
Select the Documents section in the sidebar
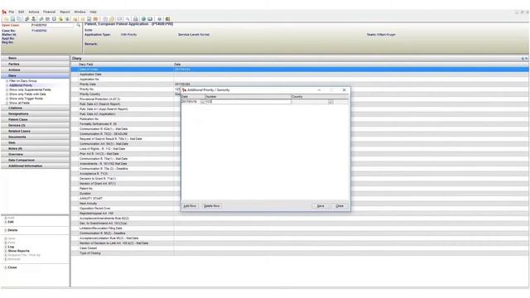point(35,137)
